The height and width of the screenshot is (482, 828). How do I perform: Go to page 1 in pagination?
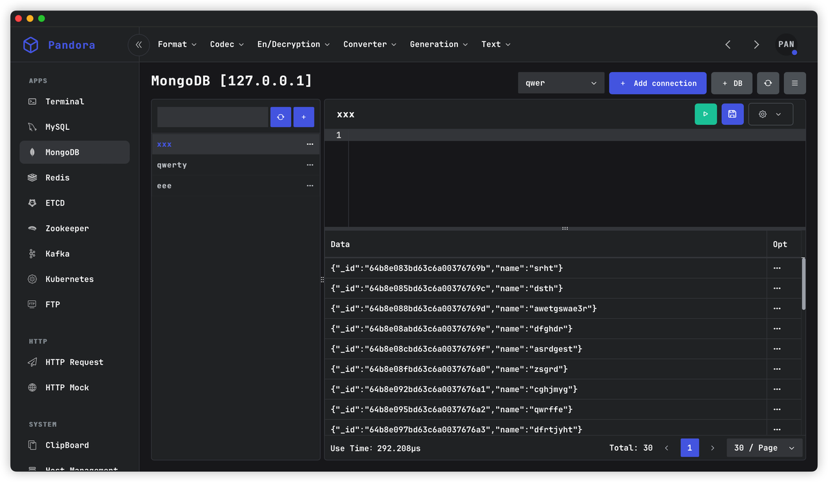tap(690, 448)
